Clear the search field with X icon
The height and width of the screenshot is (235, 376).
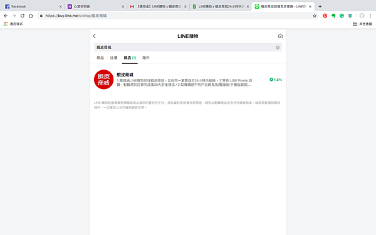[278, 47]
